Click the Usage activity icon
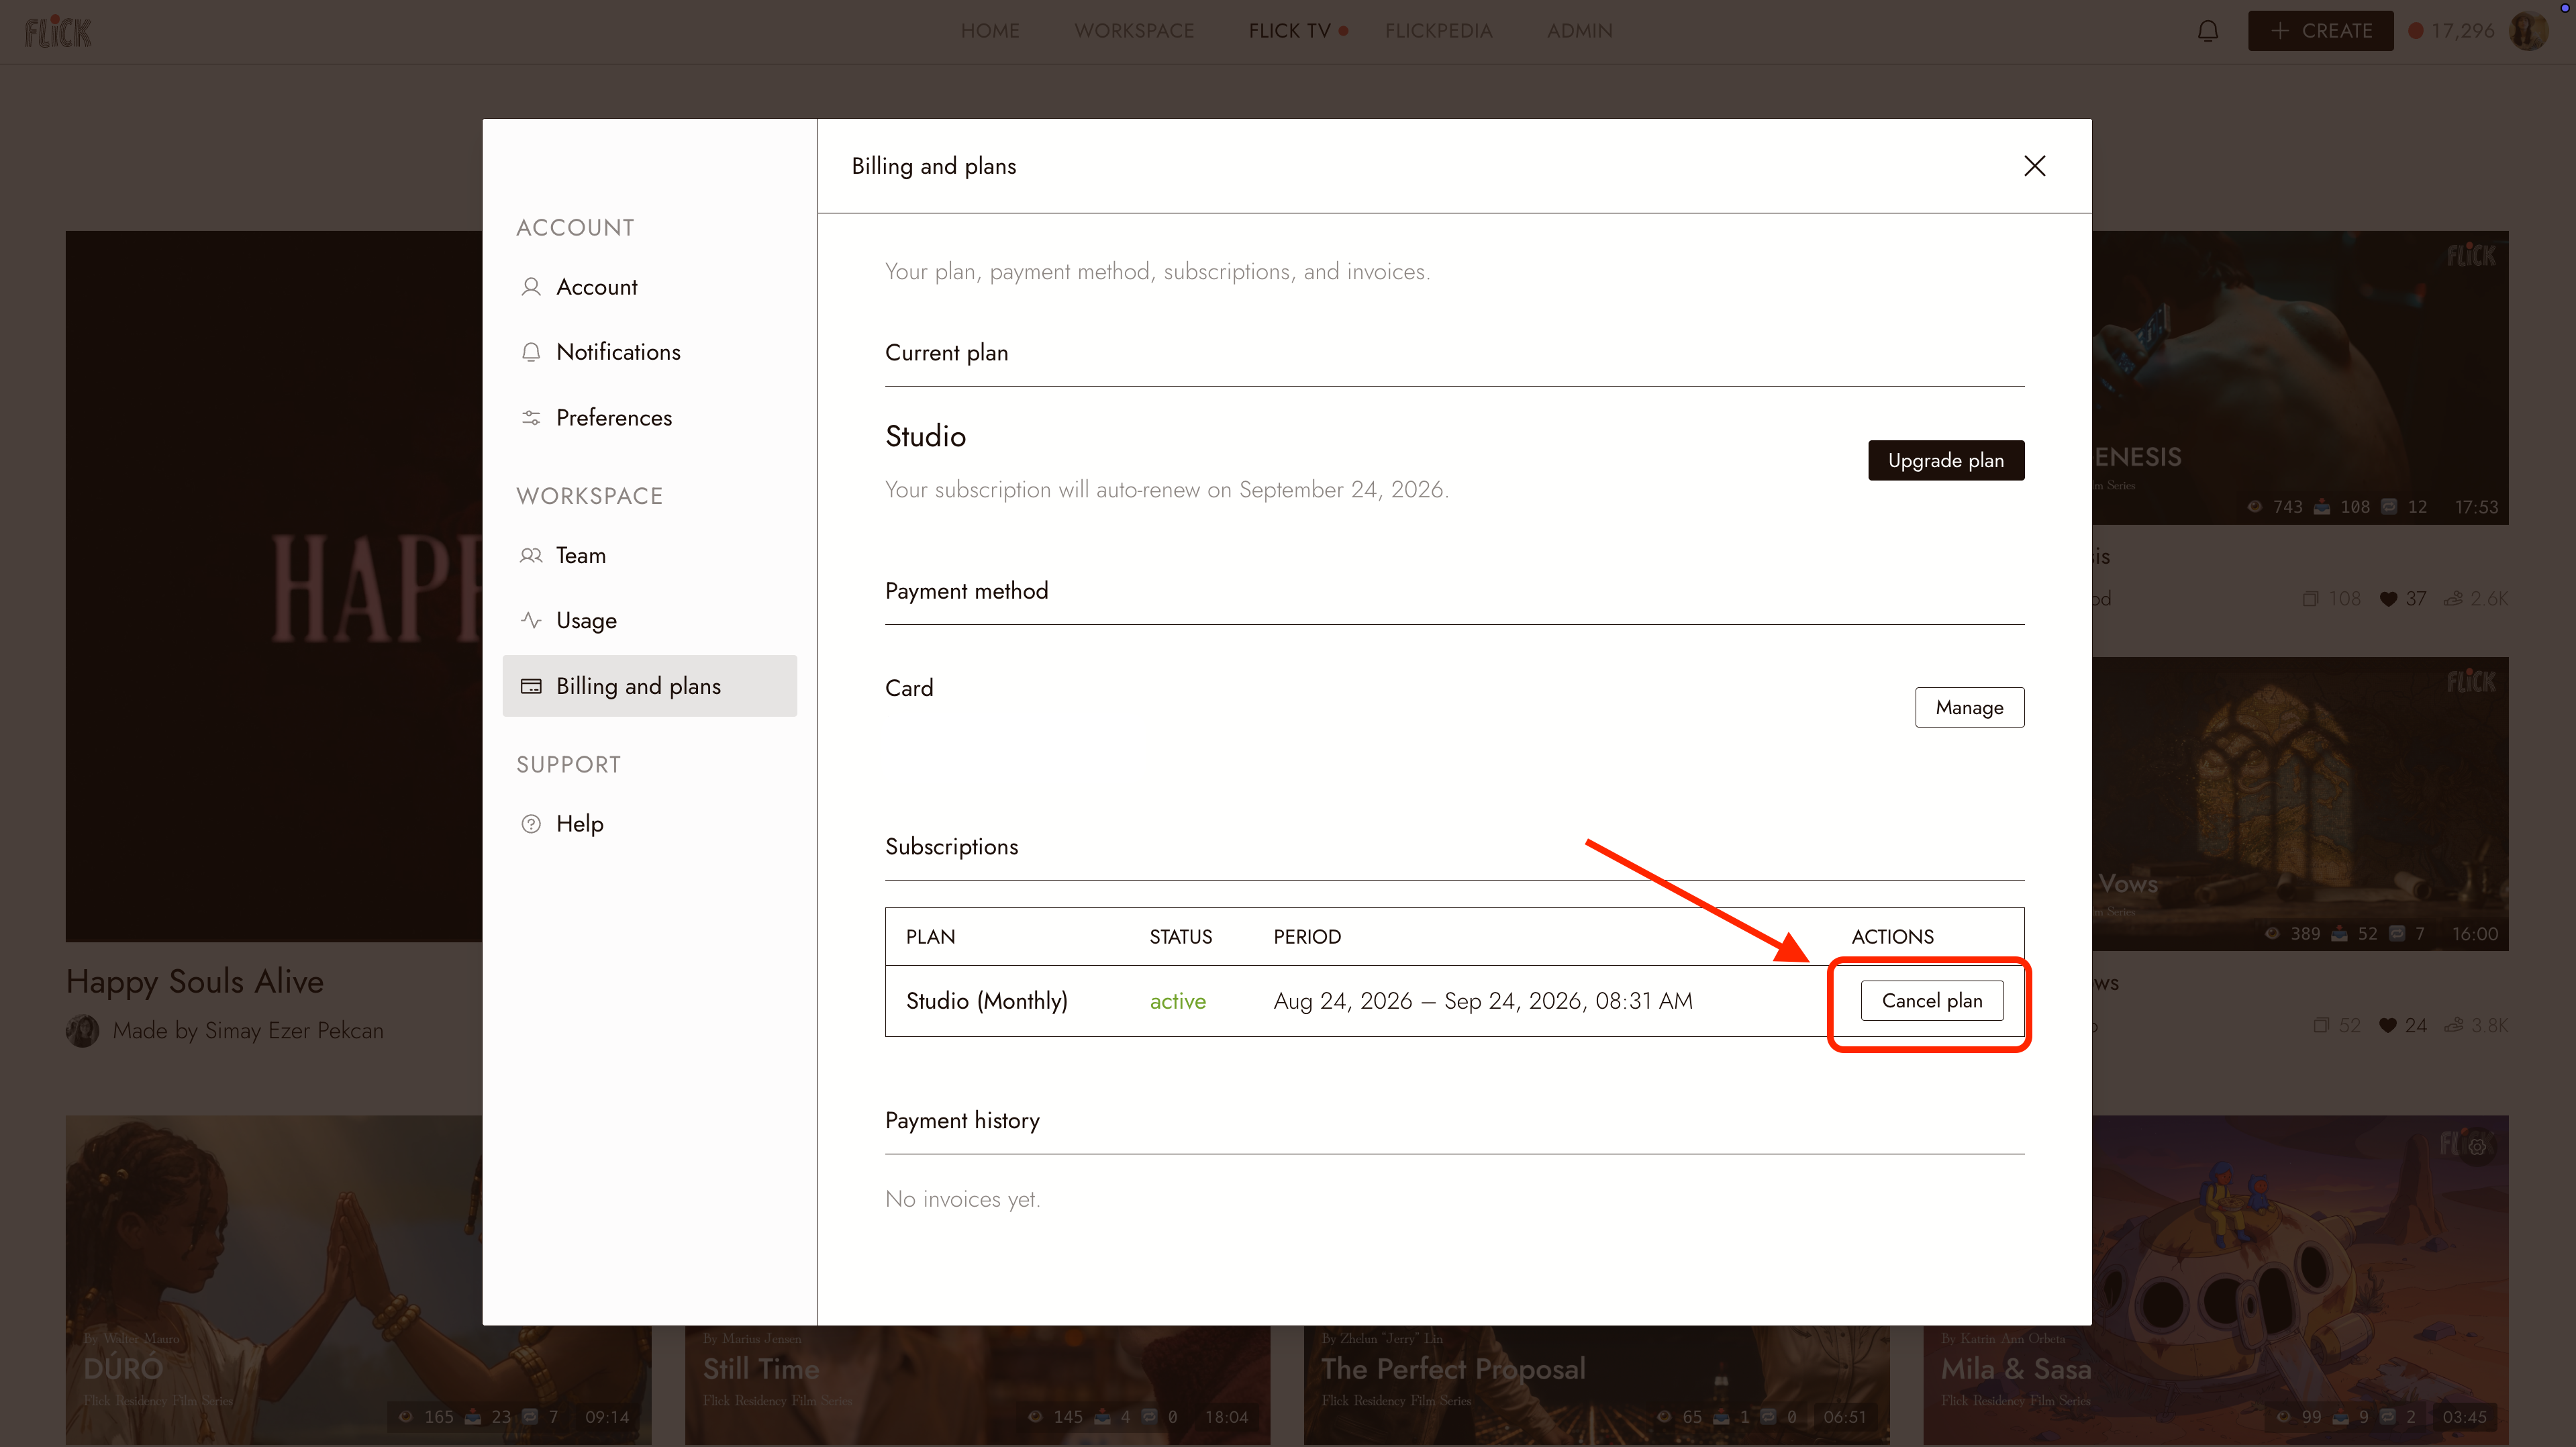This screenshot has width=2576, height=1447. pyautogui.click(x=531, y=620)
